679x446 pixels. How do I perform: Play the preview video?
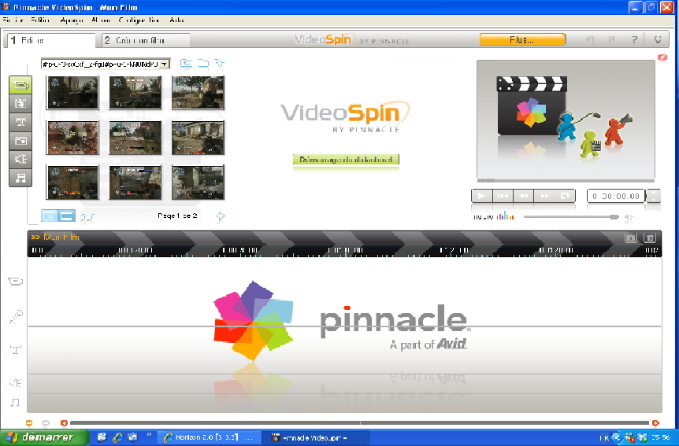pyautogui.click(x=481, y=196)
